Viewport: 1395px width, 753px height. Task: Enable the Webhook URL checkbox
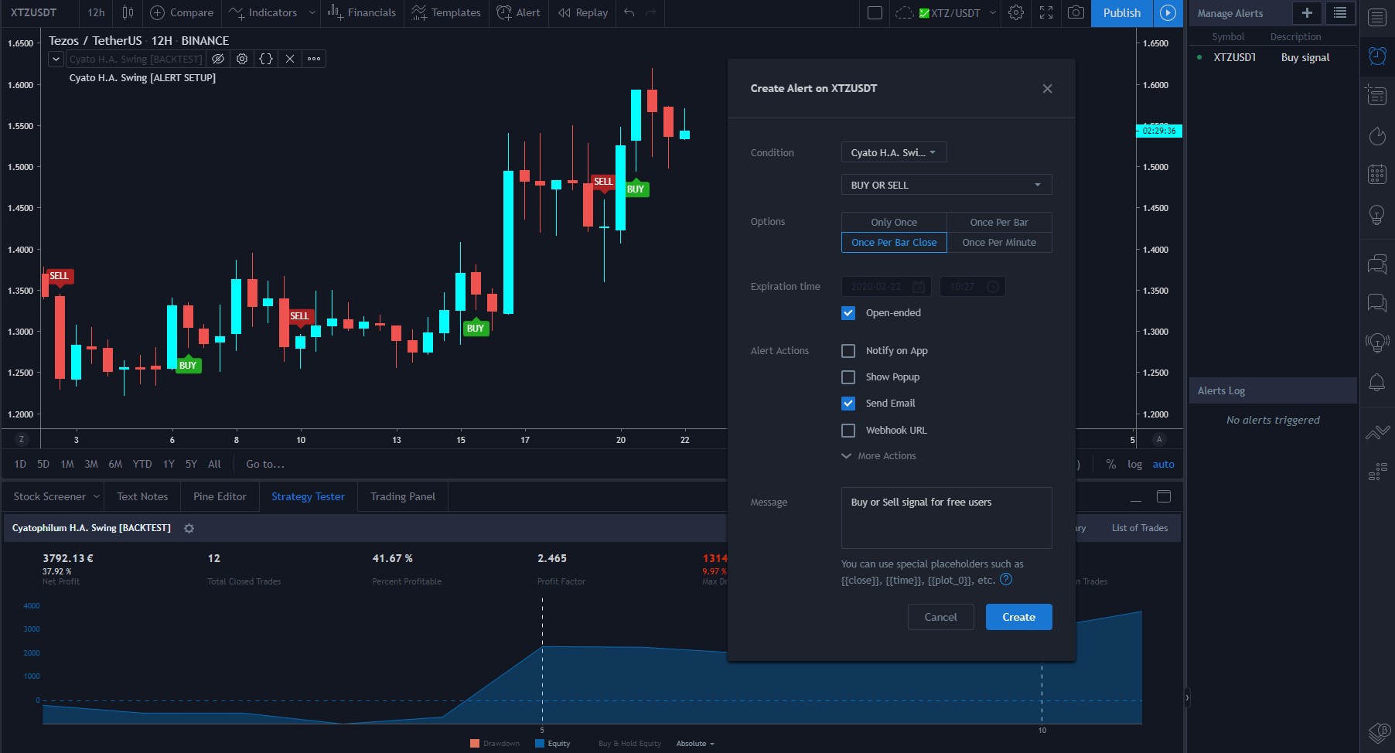(848, 431)
